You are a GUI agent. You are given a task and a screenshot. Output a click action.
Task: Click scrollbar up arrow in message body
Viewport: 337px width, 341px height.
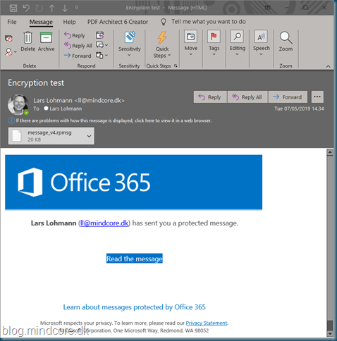(x=330, y=152)
